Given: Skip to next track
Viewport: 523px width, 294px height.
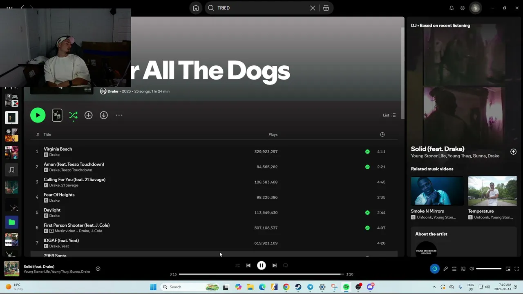Looking at the screenshot, I should (275, 265).
